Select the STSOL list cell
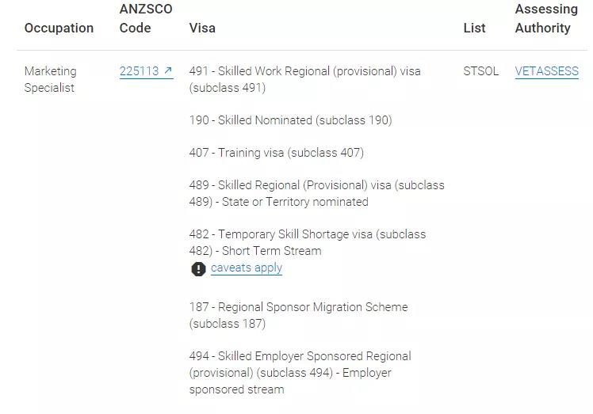 (x=481, y=71)
